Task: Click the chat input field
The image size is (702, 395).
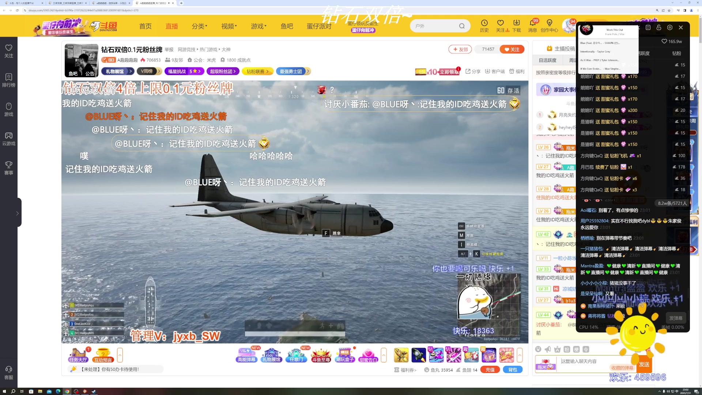Action: tap(585, 361)
